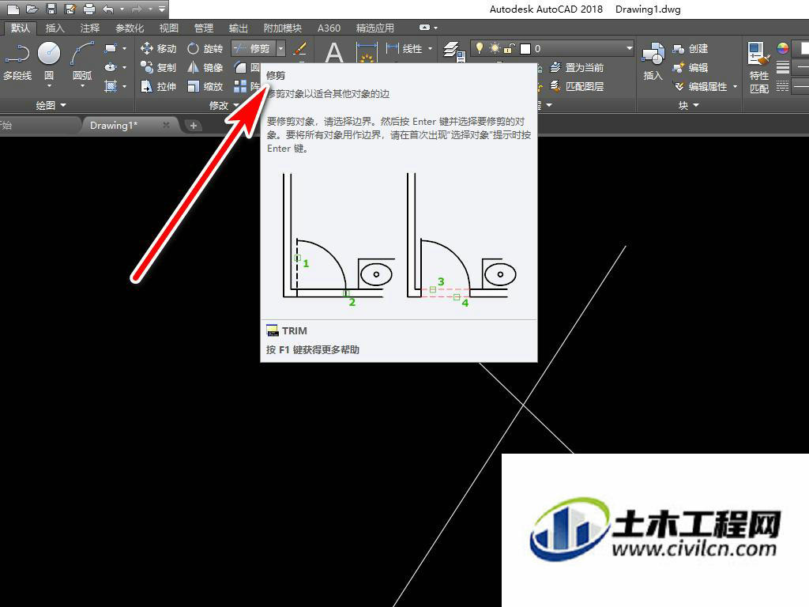The width and height of the screenshot is (809, 607).
Task: Close the Drawing1* file tab
Action: point(166,125)
